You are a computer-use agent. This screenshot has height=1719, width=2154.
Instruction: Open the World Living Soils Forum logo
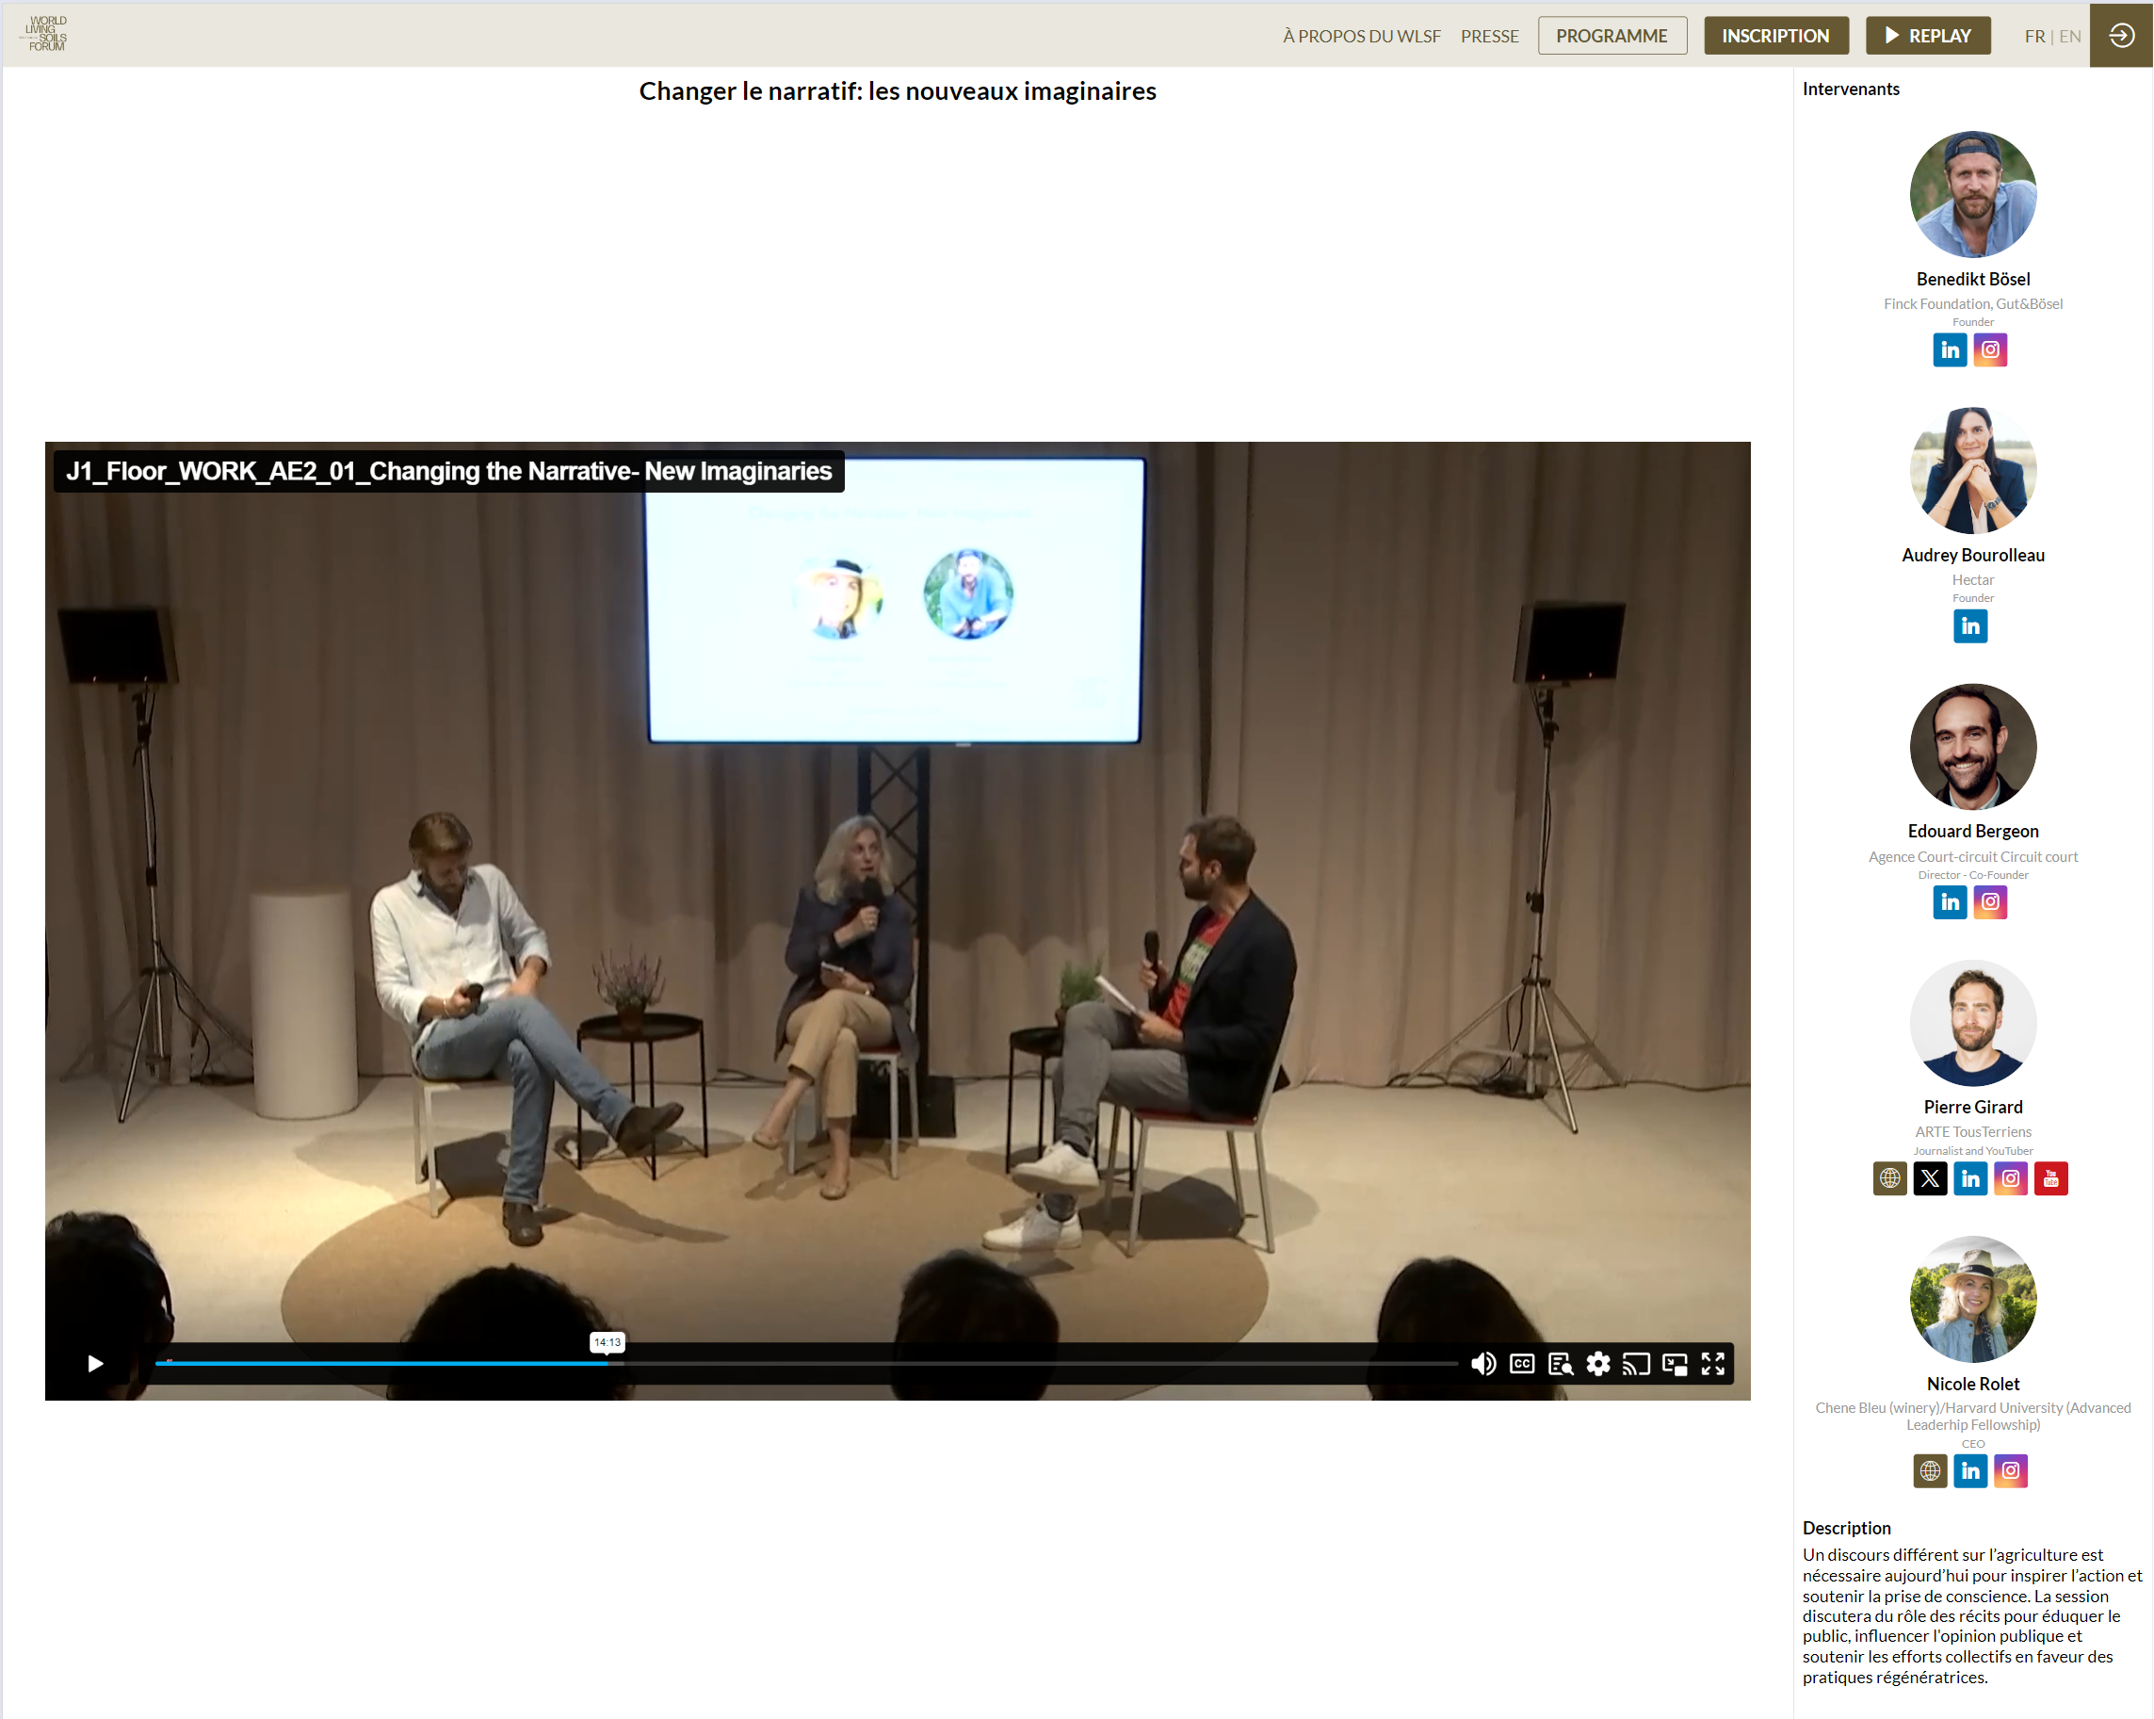click(x=46, y=33)
